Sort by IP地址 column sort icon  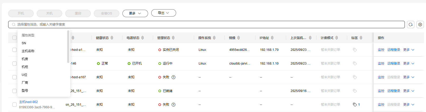[x=272, y=38]
